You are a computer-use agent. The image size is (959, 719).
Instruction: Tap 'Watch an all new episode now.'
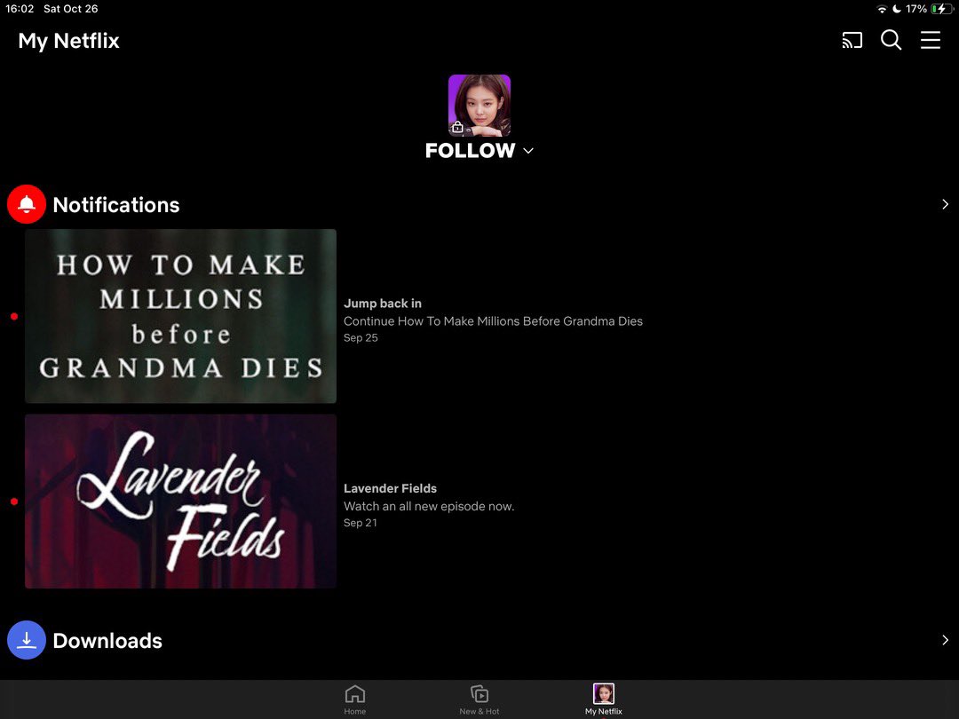429,506
